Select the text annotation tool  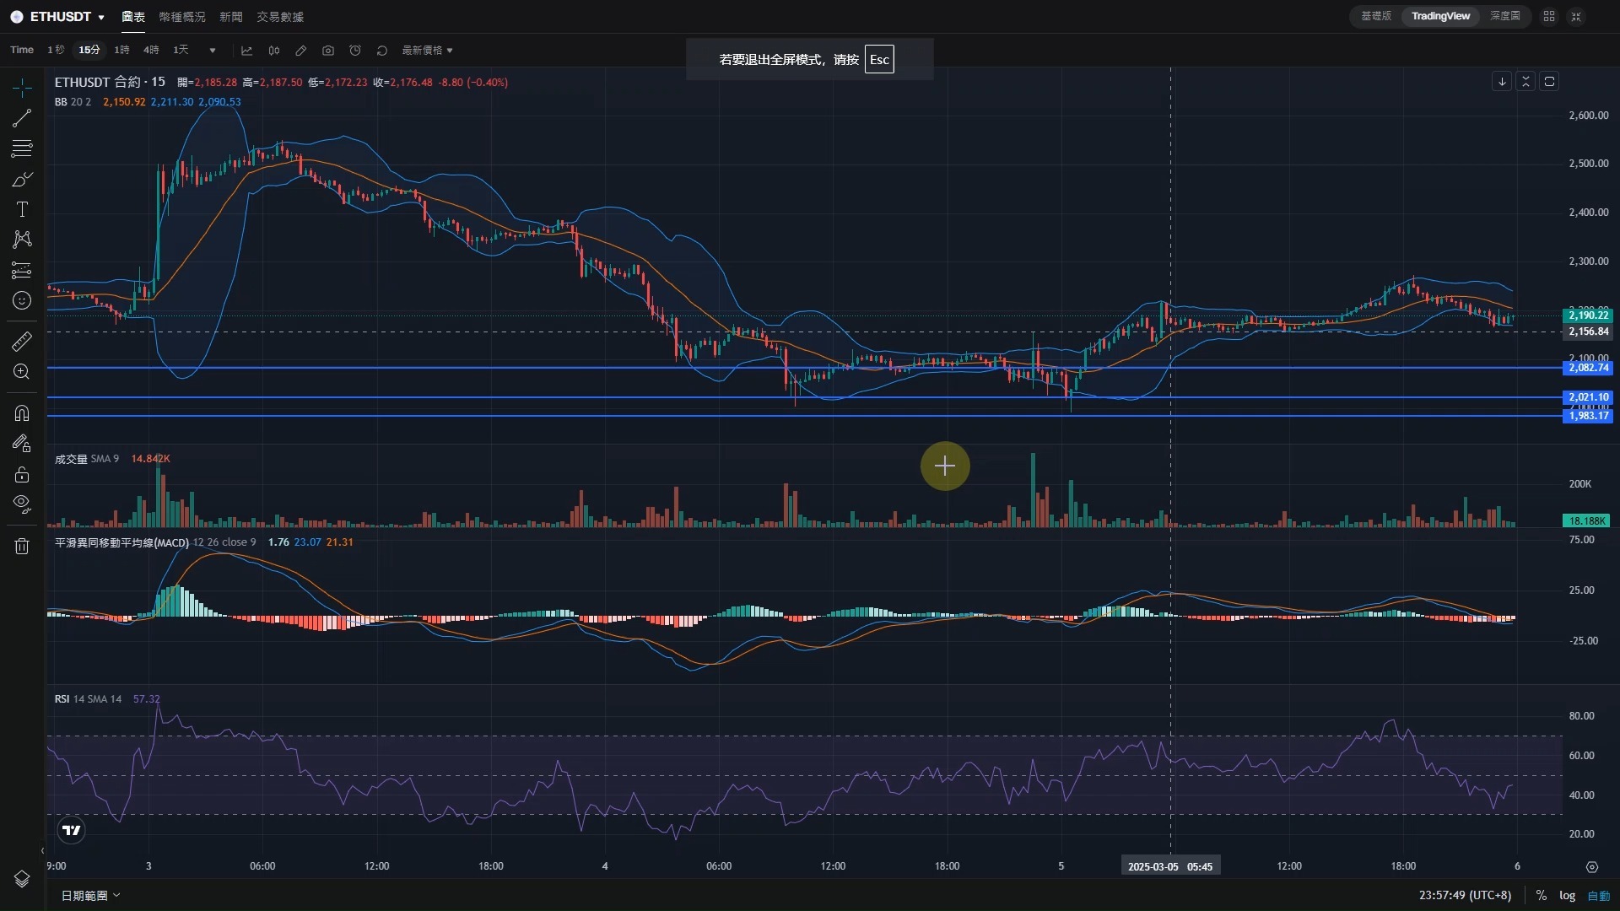(x=22, y=209)
